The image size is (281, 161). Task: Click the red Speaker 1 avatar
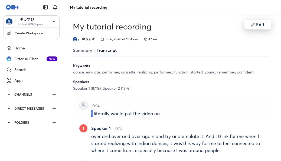(x=83, y=128)
